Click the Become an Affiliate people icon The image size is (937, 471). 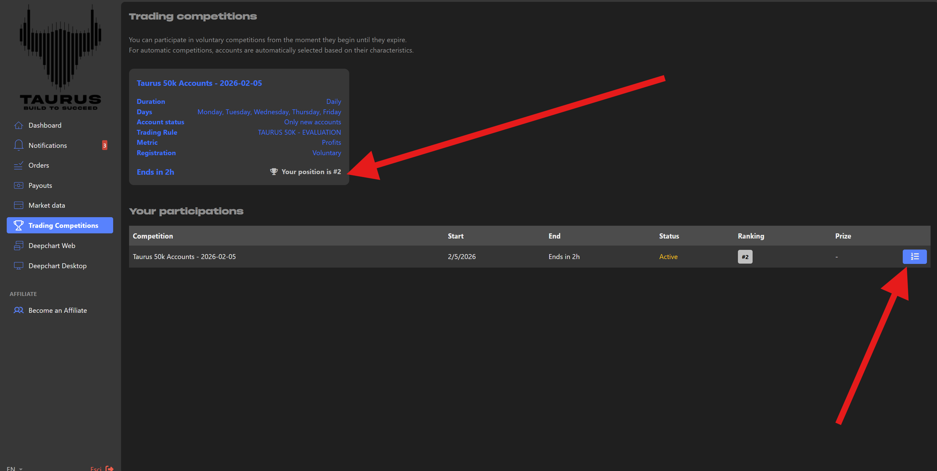click(x=19, y=310)
